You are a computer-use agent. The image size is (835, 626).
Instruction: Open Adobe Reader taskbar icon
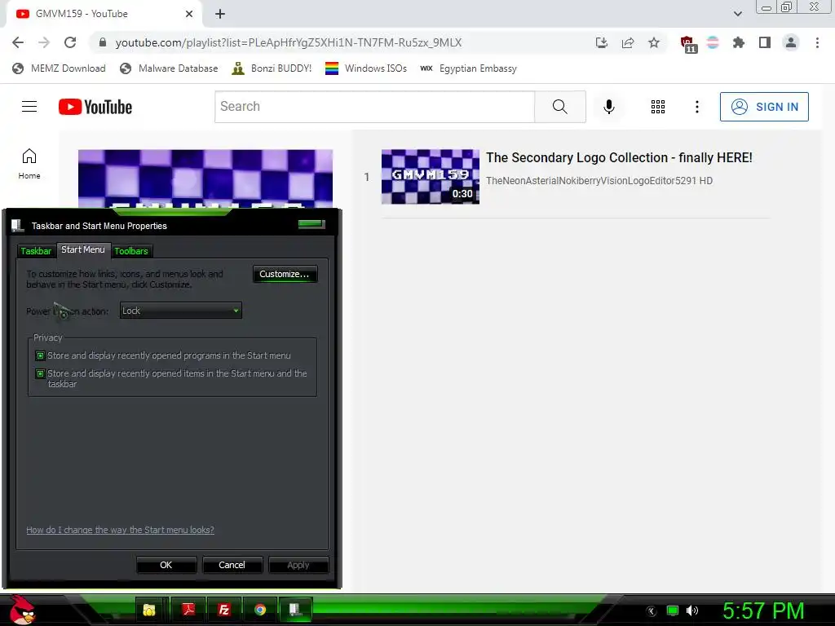[x=188, y=610]
